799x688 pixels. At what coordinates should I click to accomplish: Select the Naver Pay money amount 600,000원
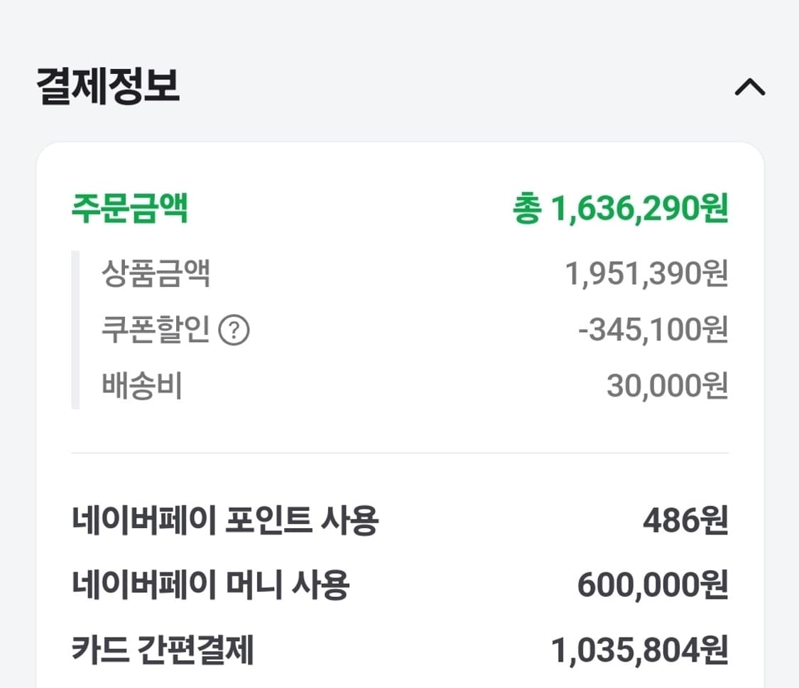(x=652, y=585)
